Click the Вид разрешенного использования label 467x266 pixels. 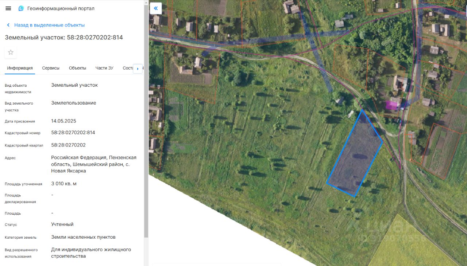[21, 253]
